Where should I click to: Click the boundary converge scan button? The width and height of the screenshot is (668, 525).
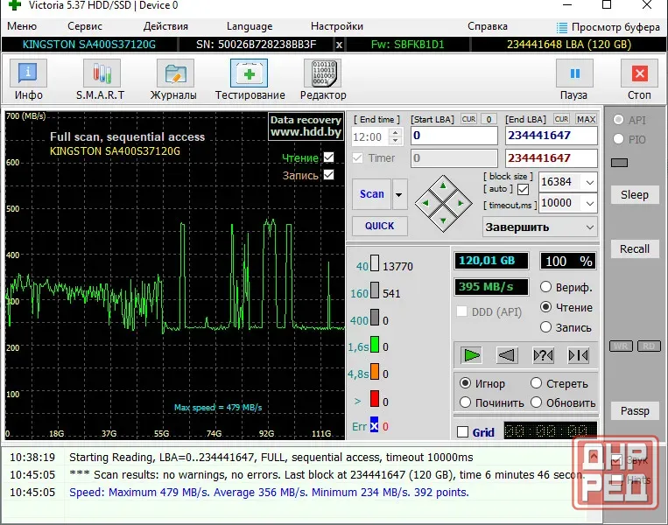578,355
